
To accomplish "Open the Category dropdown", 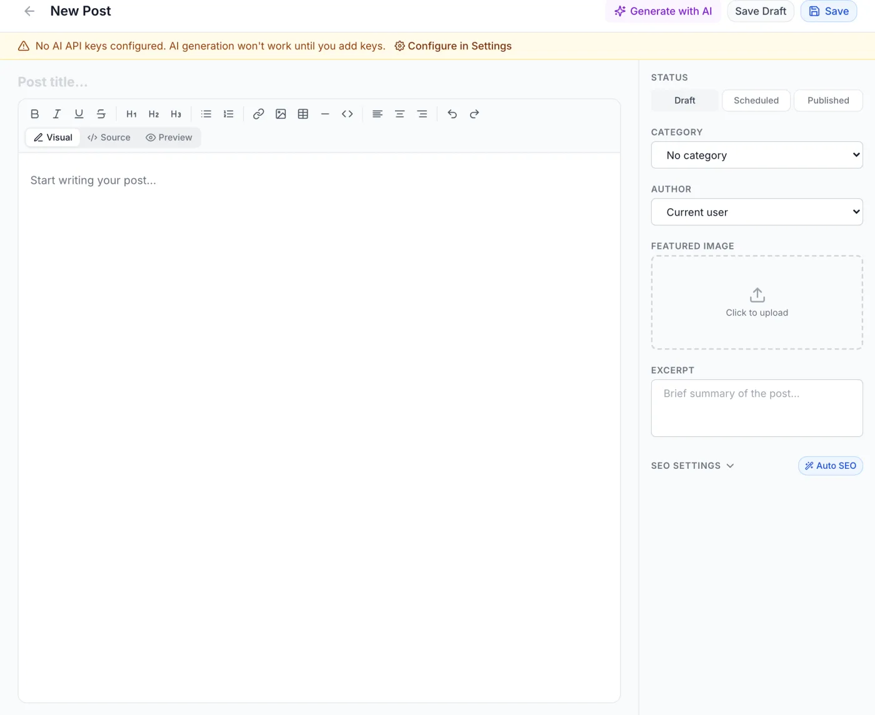I will (757, 155).
